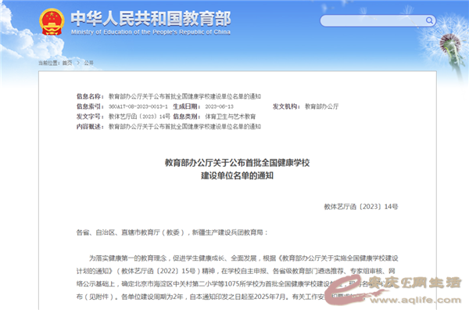Open the 公开 breadcrumb link

pos(88,63)
